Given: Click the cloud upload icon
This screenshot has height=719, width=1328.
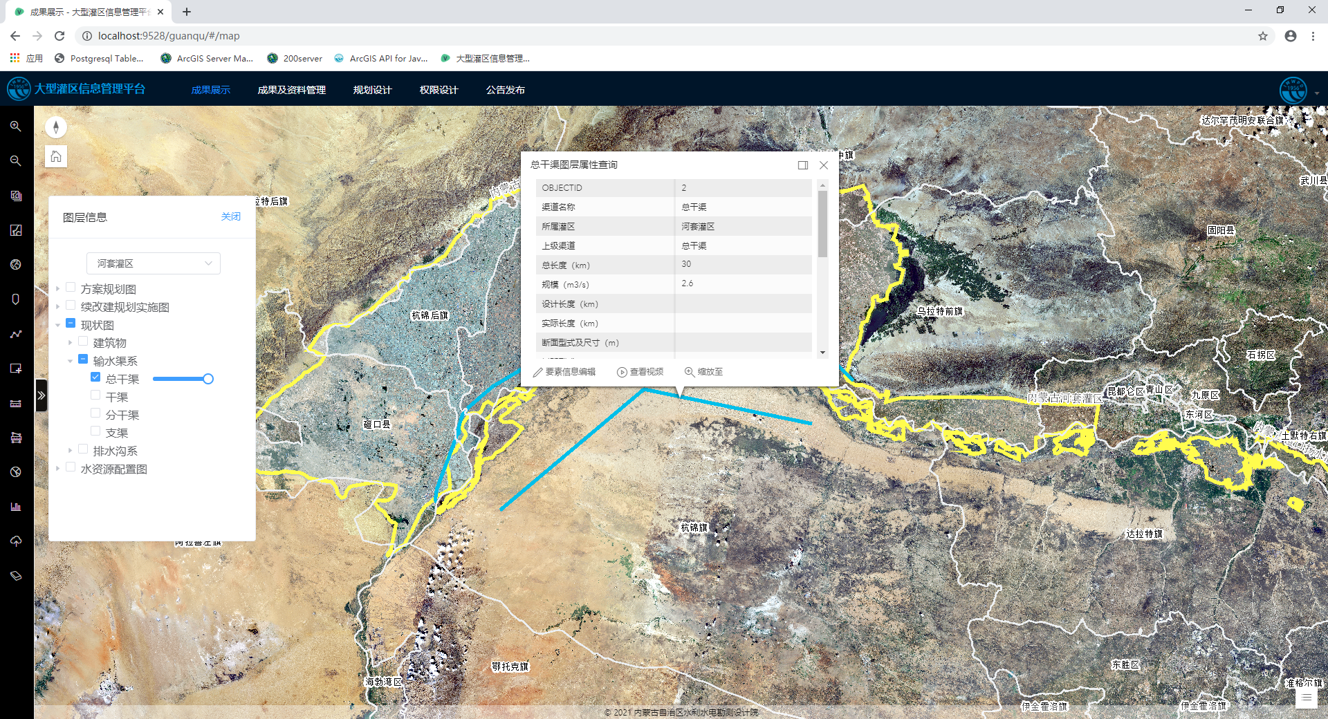Looking at the screenshot, I should [16, 541].
